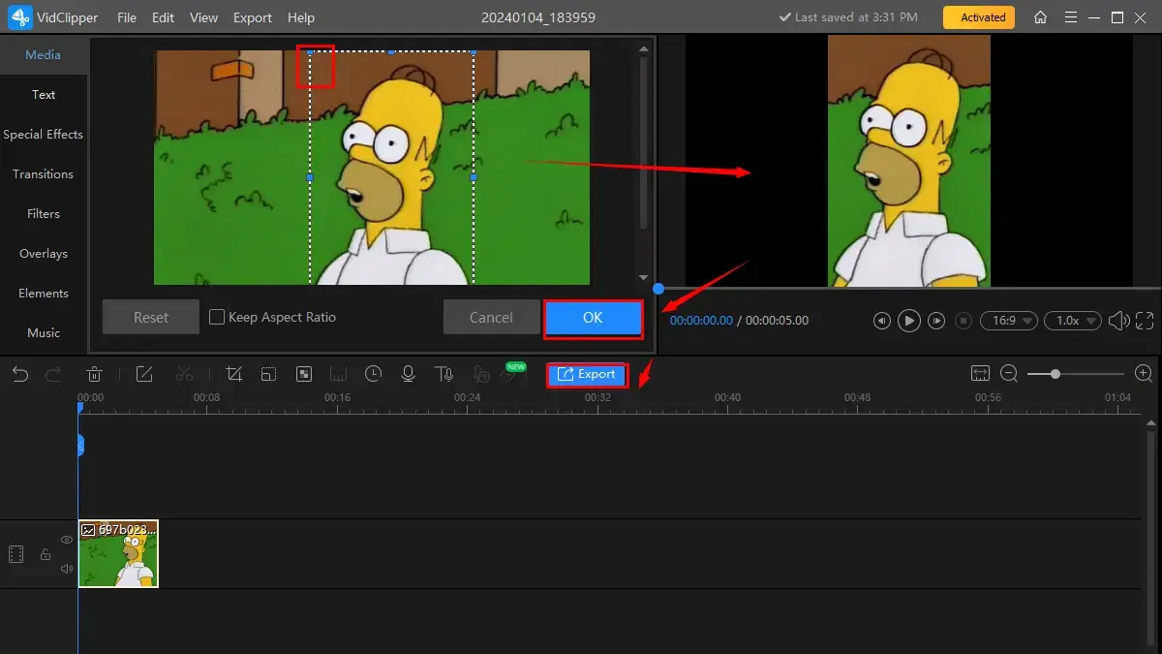Play the preview video
1162x654 pixels.
click(908, 320)
